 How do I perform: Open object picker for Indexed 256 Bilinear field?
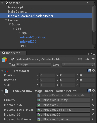click(x=93, y=110)
